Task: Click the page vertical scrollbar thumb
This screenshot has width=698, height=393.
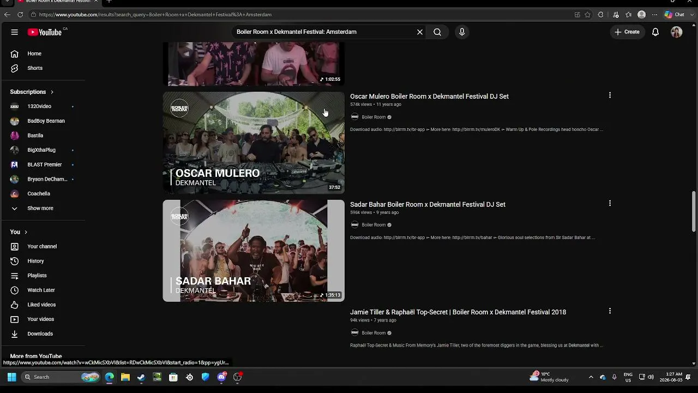Action: point(694,211)
